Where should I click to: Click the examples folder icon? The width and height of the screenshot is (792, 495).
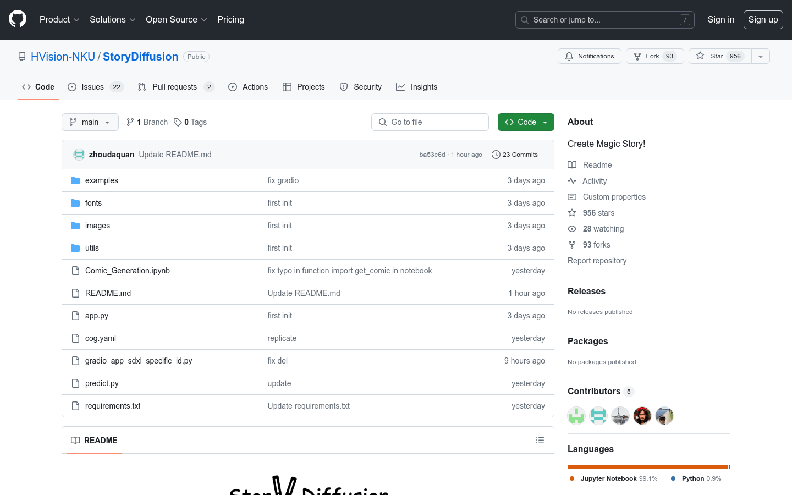pos(75,180)
